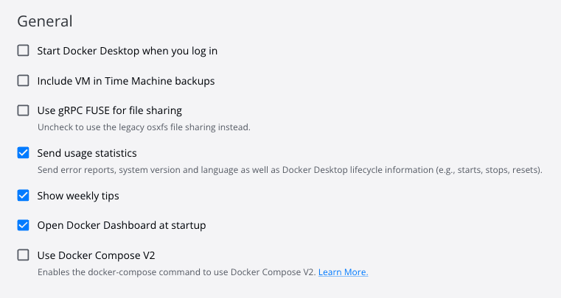Click the 'Enables the docker-compose command' description
Viewport: 561px width, 298px height.
coord(177,272)
